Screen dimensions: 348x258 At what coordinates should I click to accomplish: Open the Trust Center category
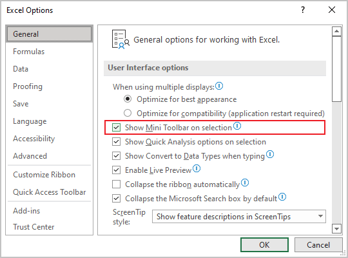(x=49, y=227)
